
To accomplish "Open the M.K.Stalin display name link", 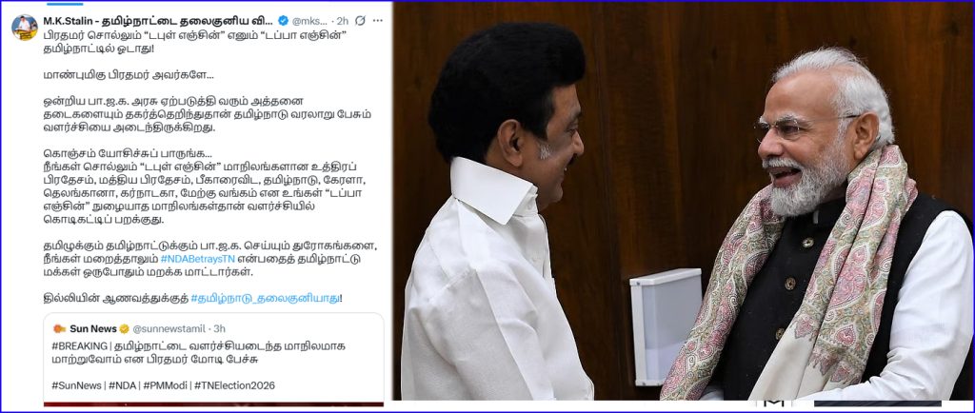I will click(x=159, y=21).
